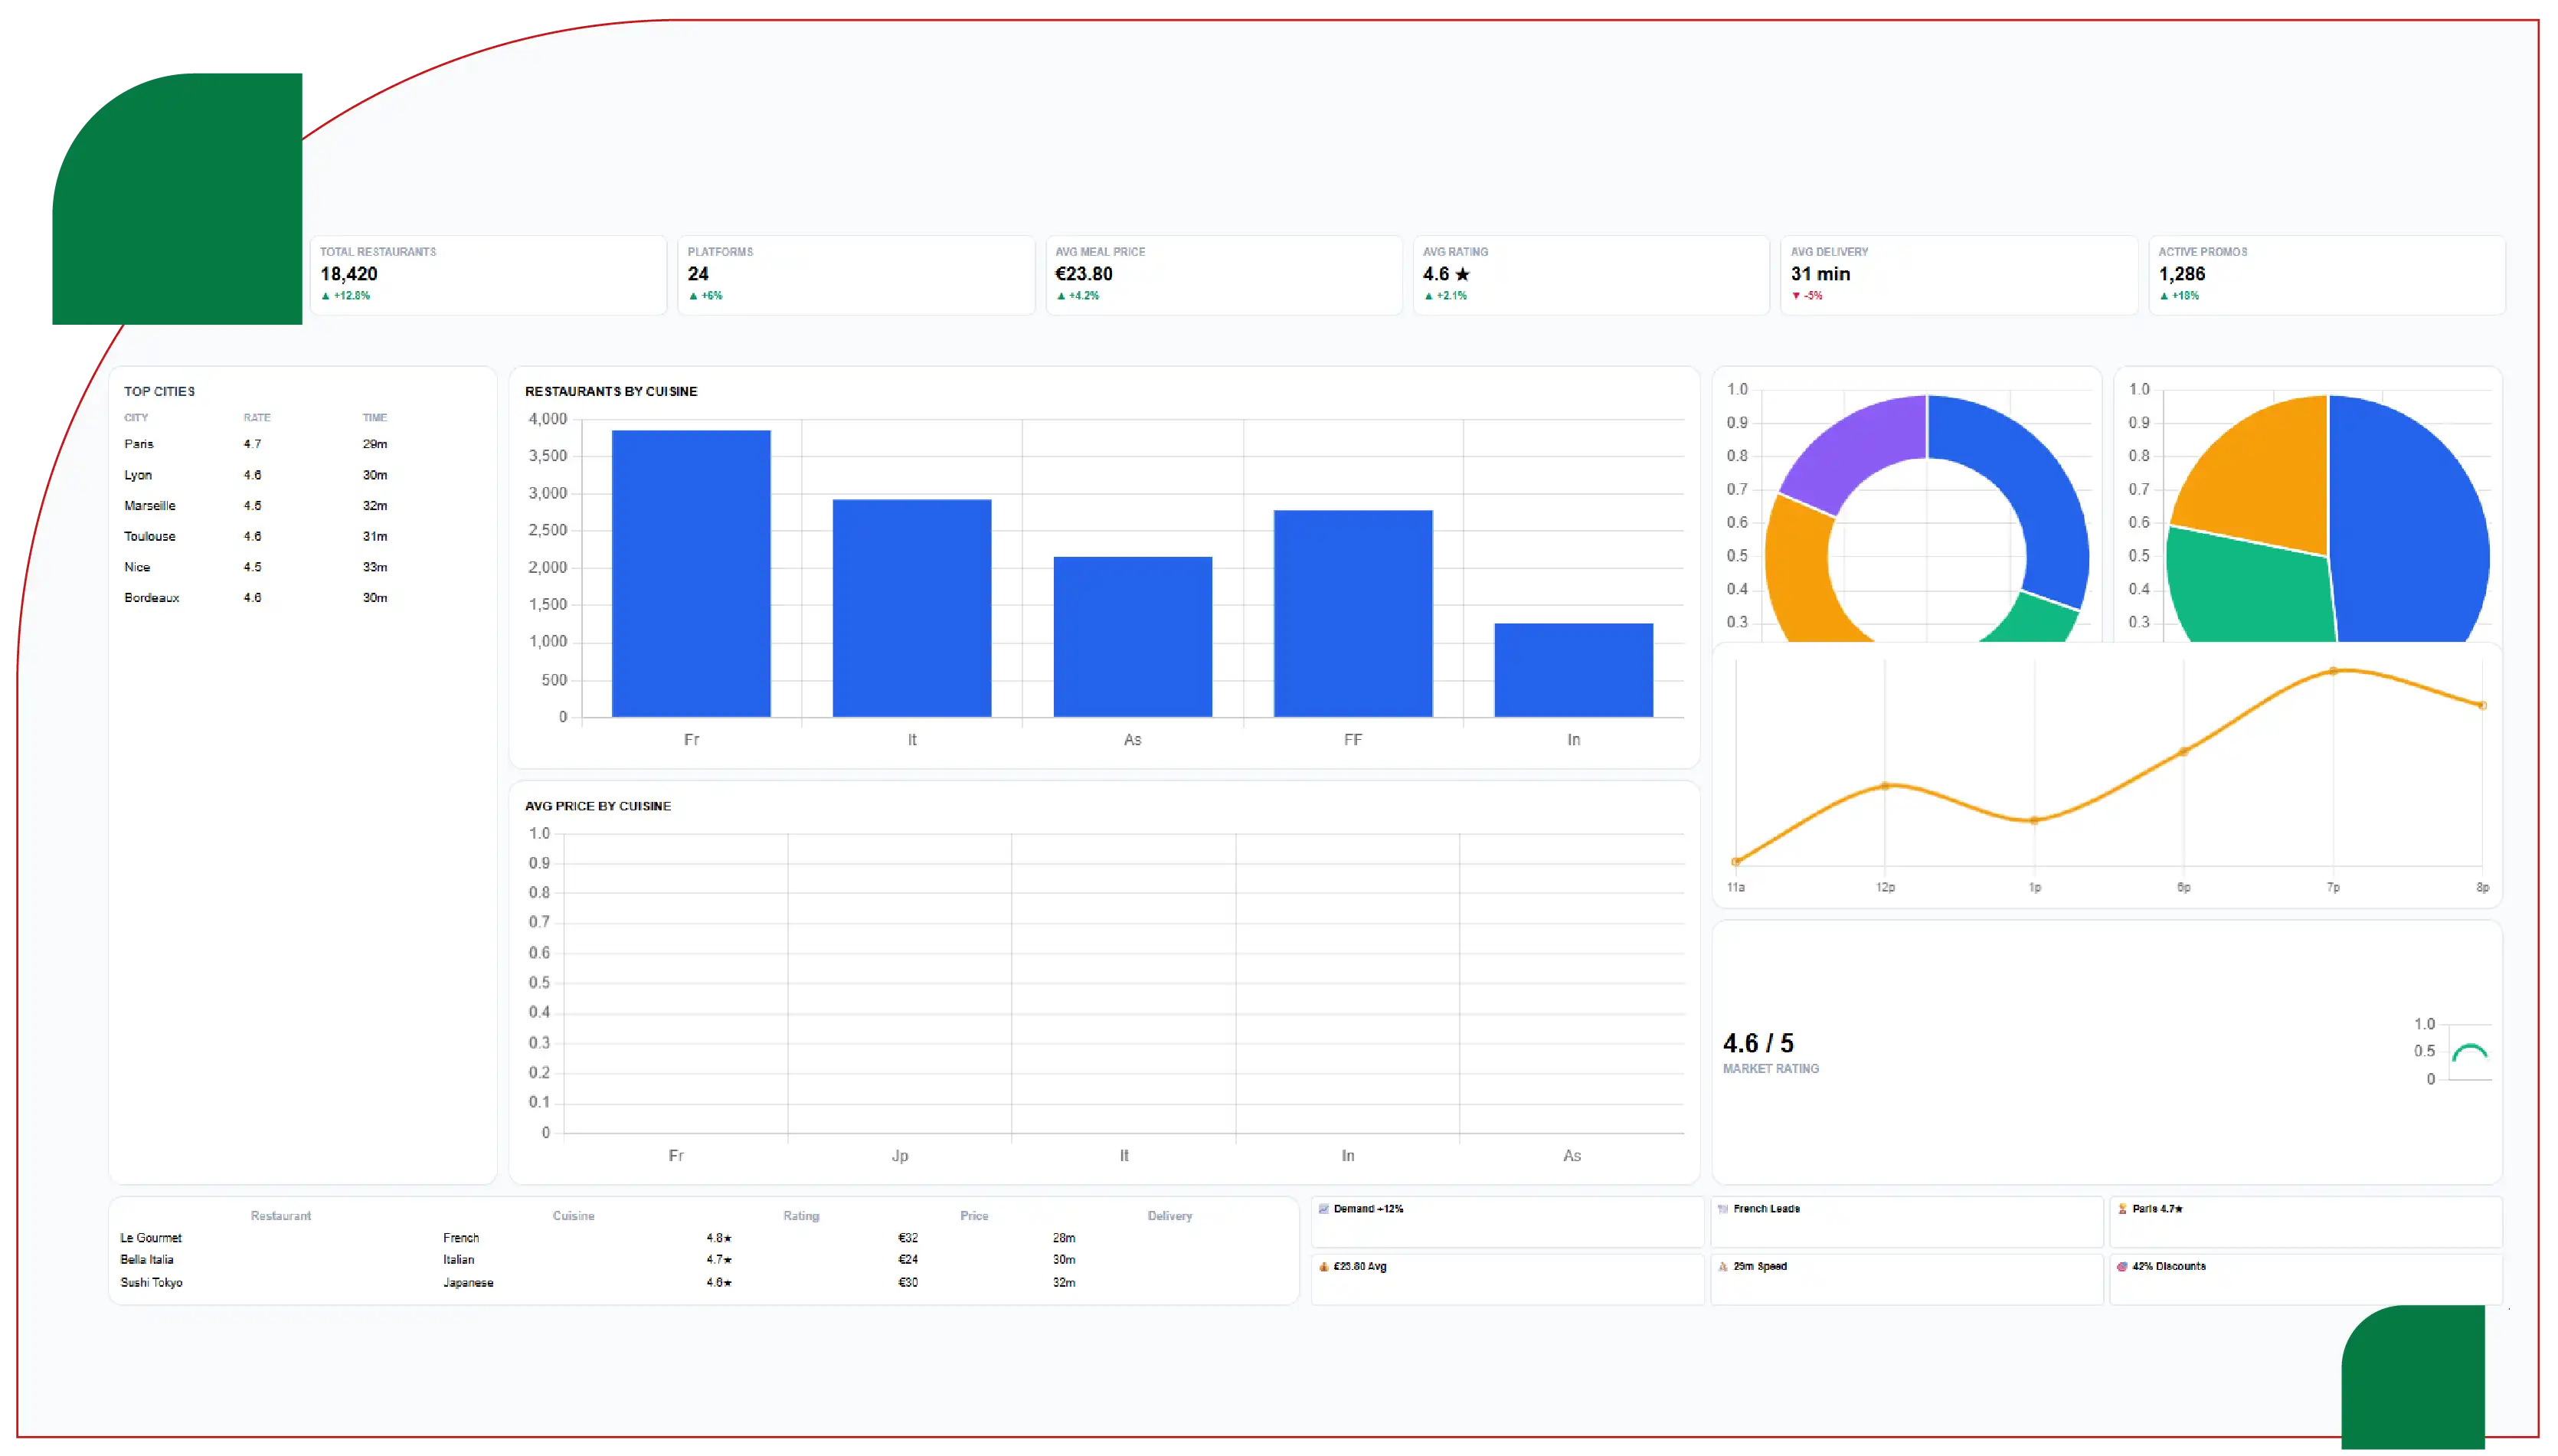Click the icon next to French Leads

click(x=1722, y=1209)
